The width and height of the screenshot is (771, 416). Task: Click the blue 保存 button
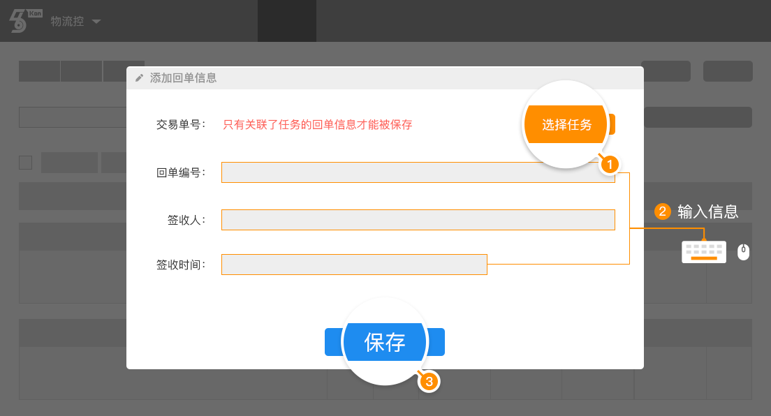(385, 342)
